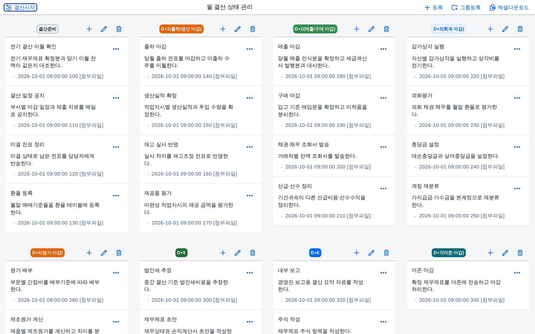Open more menu for 구매 마감 card

click(x=383, y=98)
